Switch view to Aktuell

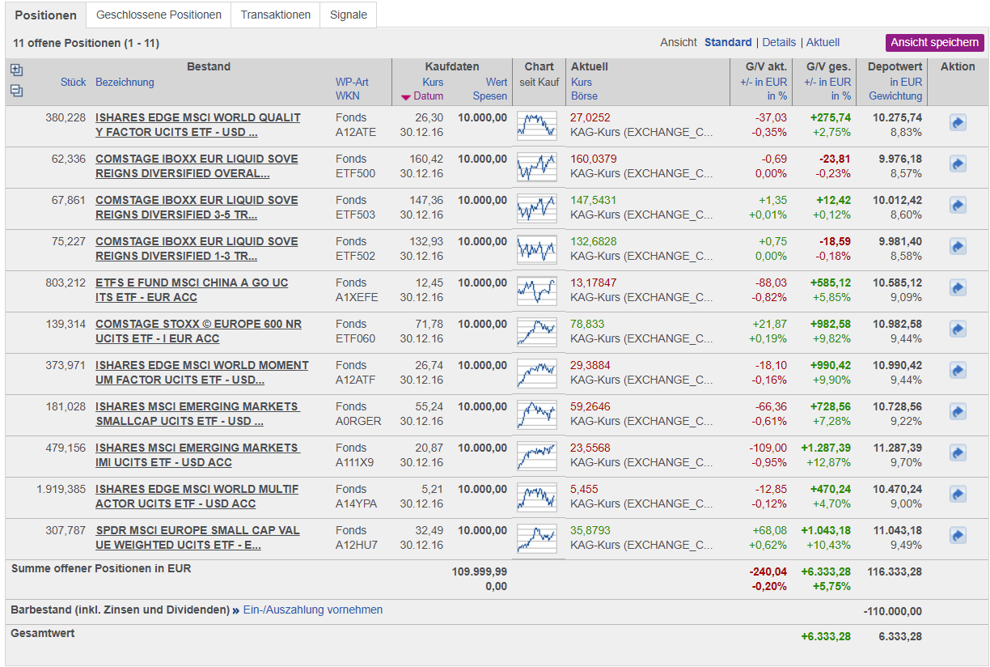click(823, 42)
